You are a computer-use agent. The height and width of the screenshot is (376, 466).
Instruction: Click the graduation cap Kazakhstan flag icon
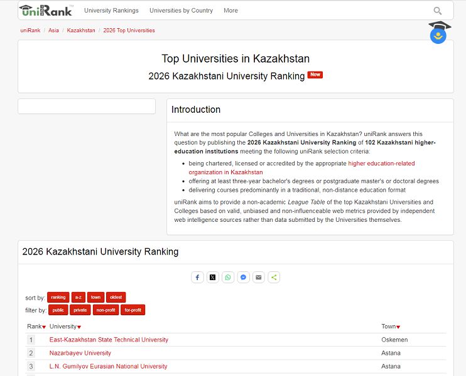[x=439, y=33]
